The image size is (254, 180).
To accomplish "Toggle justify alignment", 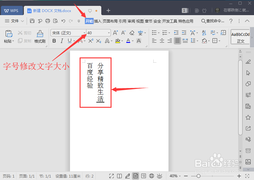I will tap(177, 40).
